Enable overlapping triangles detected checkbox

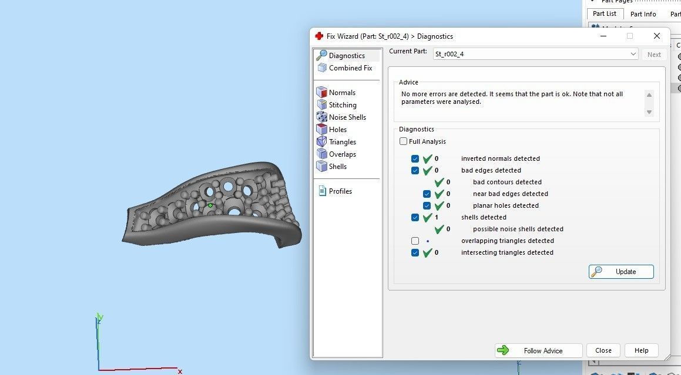pos(415,241)
